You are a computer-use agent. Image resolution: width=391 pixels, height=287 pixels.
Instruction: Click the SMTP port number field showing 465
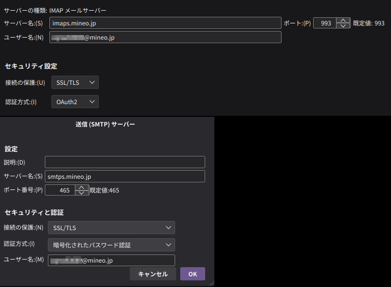(x=60, y=190)
